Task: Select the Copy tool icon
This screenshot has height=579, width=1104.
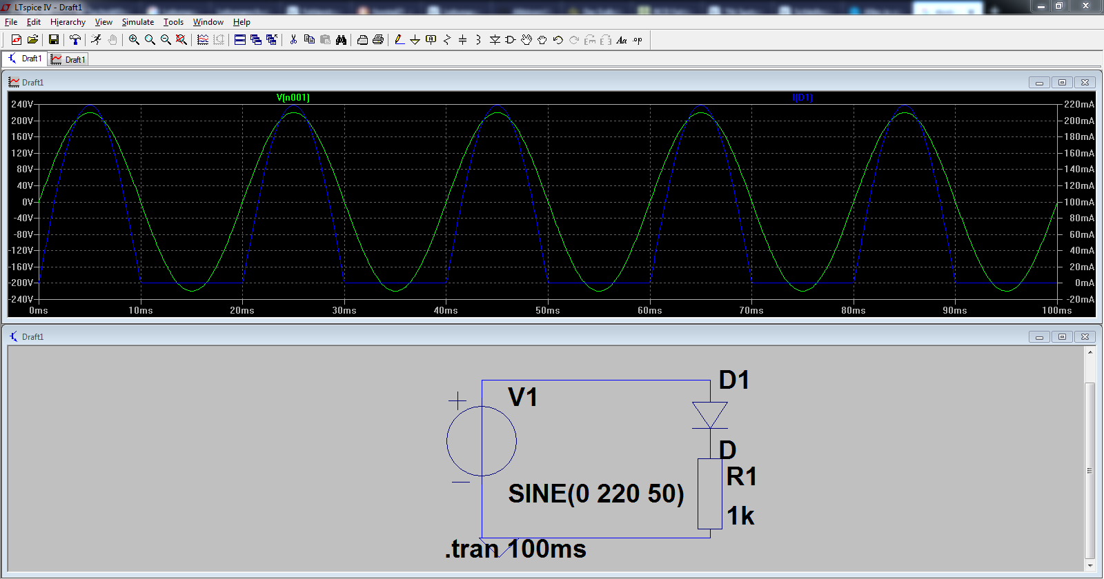Action: 309,40
